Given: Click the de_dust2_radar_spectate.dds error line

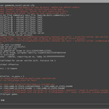Looking at the screenshot, I should pos(28,78).
